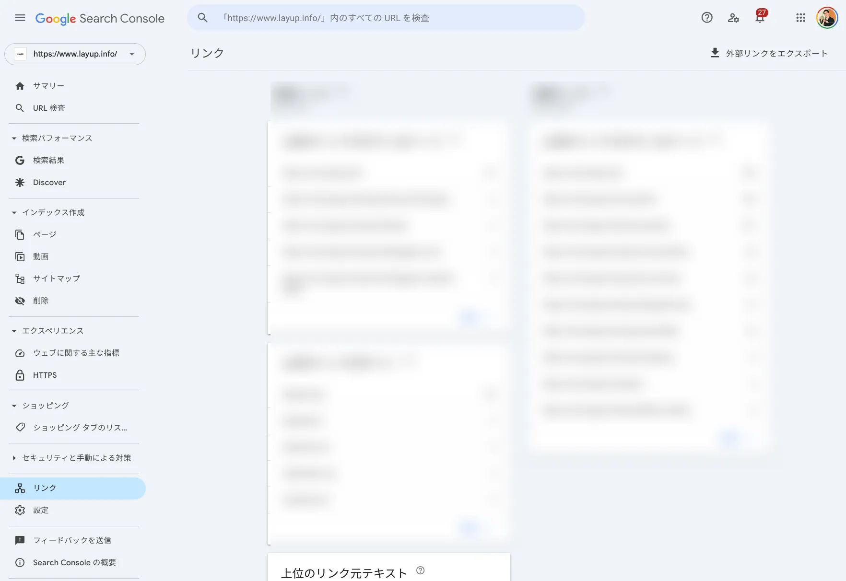
Task: Open user and permissions settings icon
Action: pos(733,18)
